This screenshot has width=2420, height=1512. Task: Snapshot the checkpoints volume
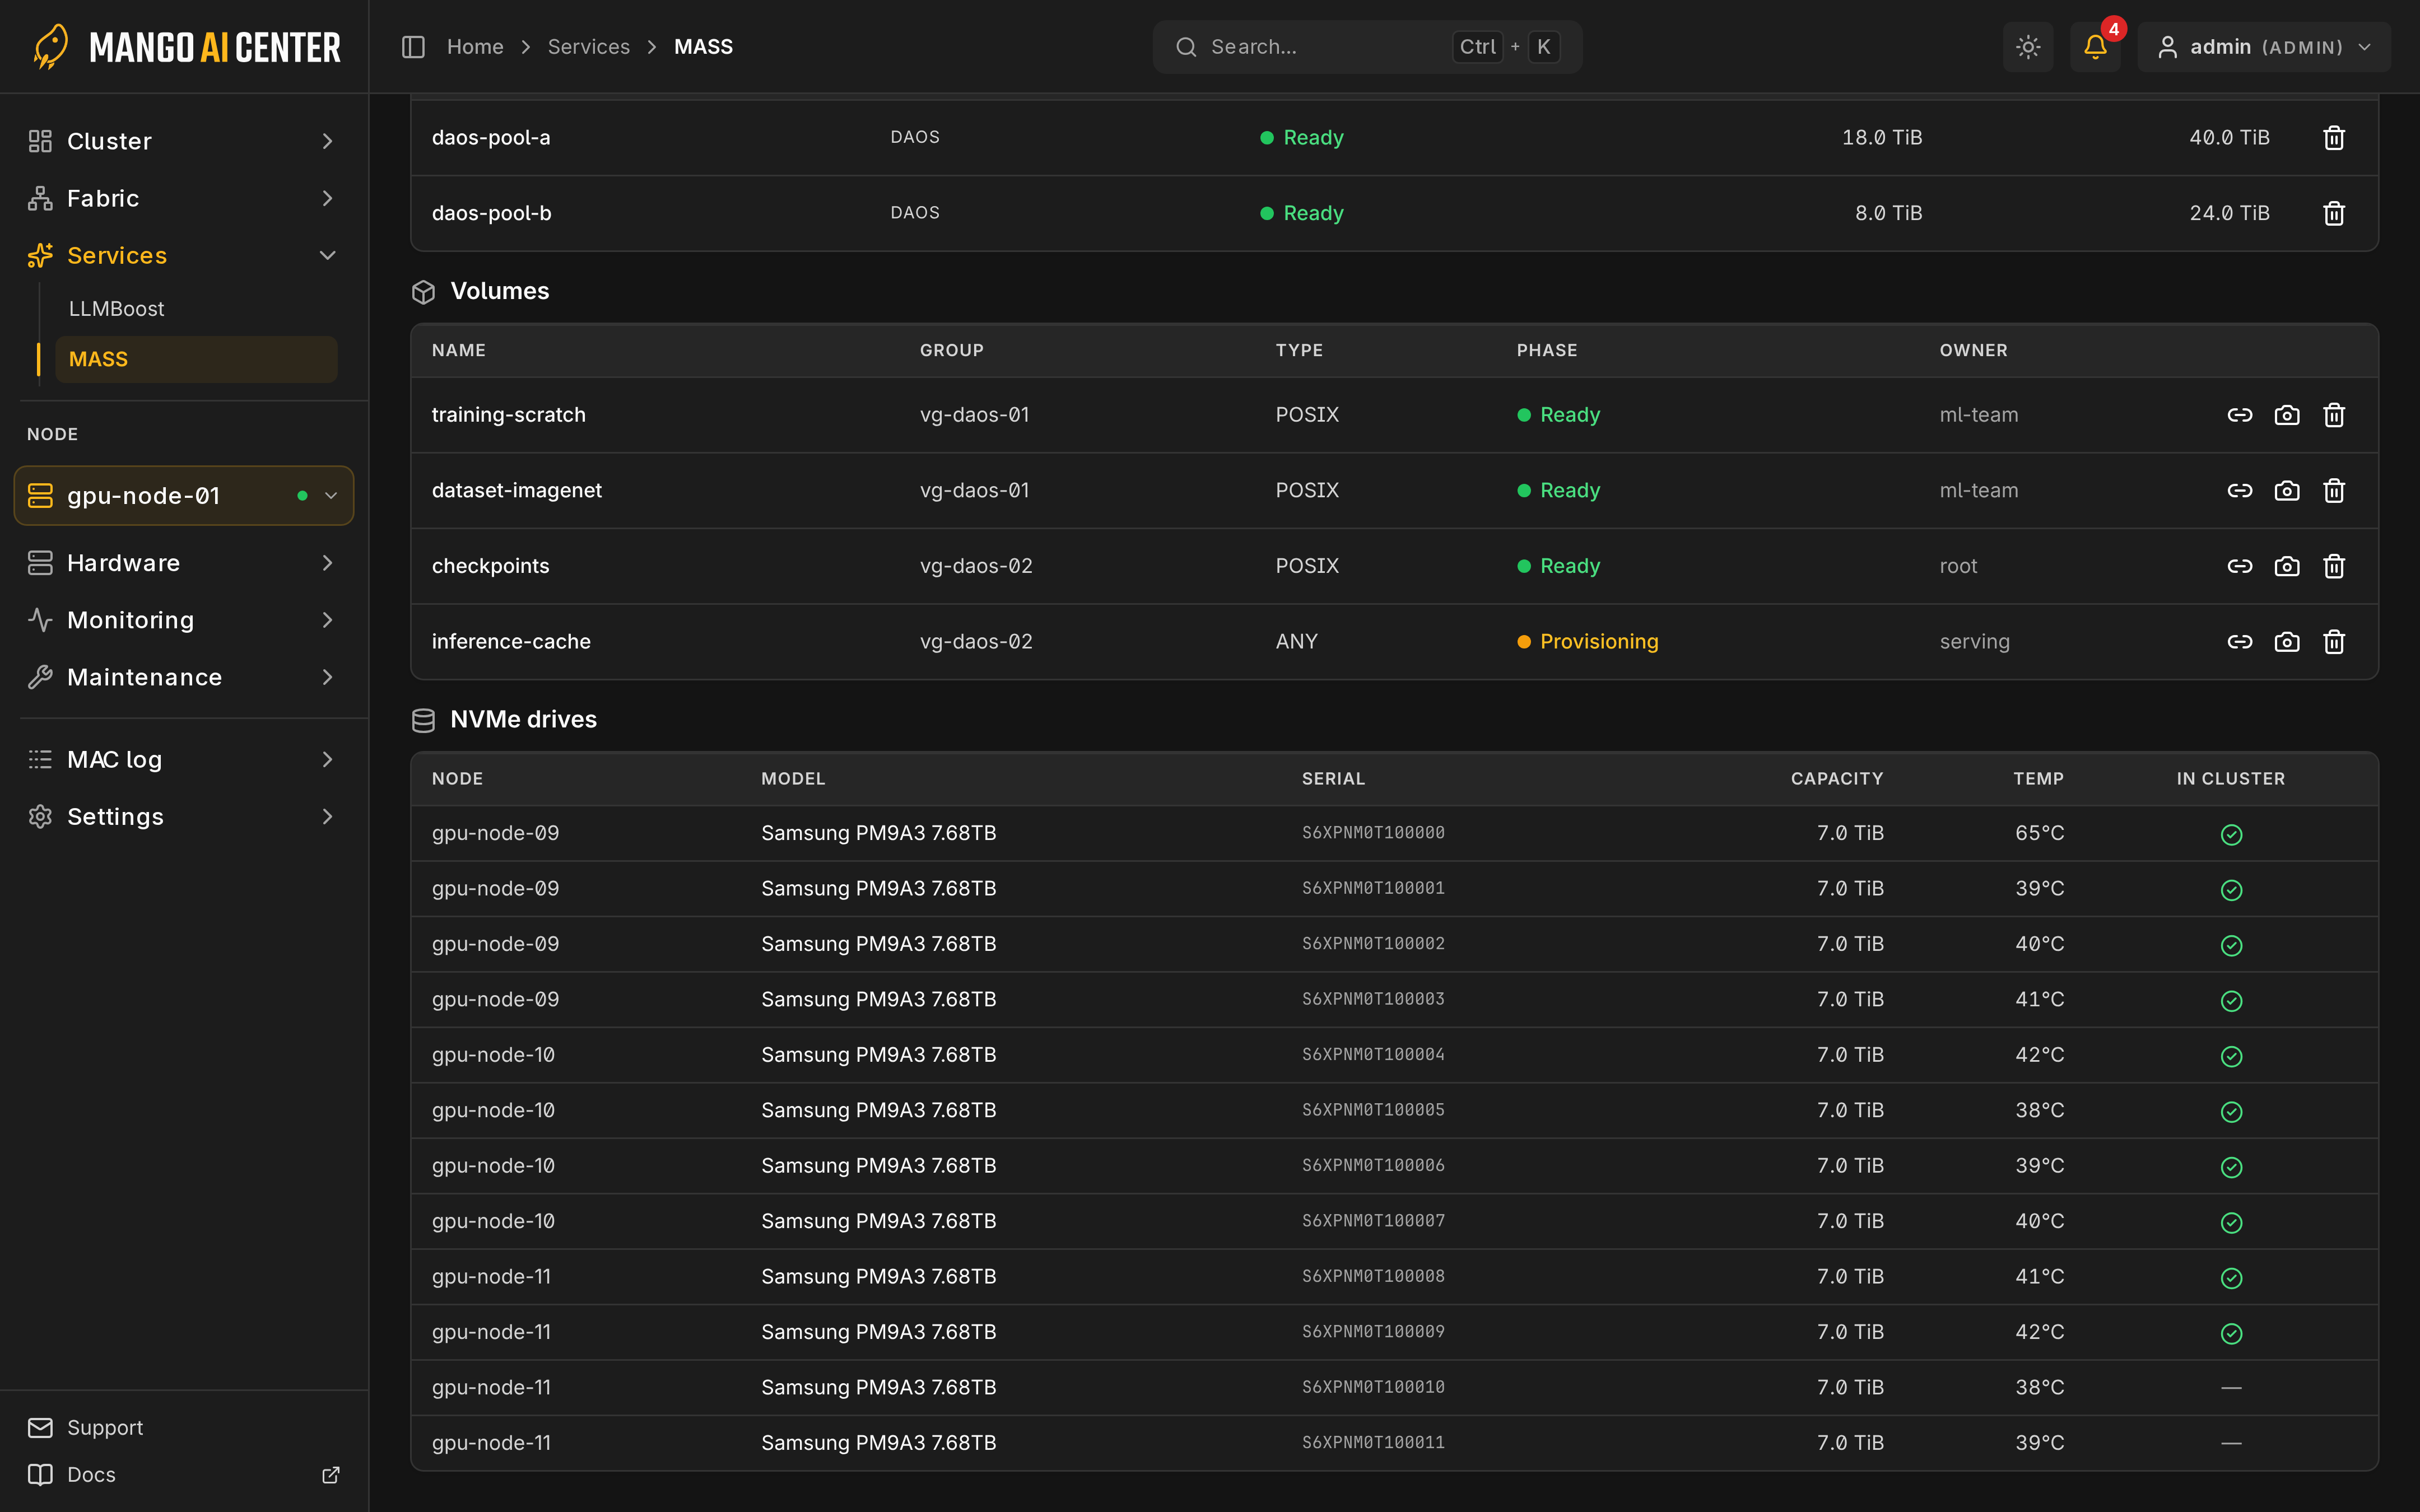[2287, 566]
